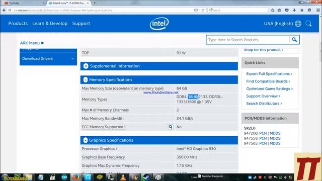Open the Learn & Develop menu
Viewport: 322px width, 181px height.
(x=50, y=24)
